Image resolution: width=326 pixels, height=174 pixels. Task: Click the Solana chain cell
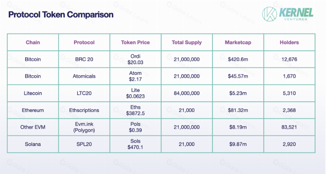(x=33, y=144)
